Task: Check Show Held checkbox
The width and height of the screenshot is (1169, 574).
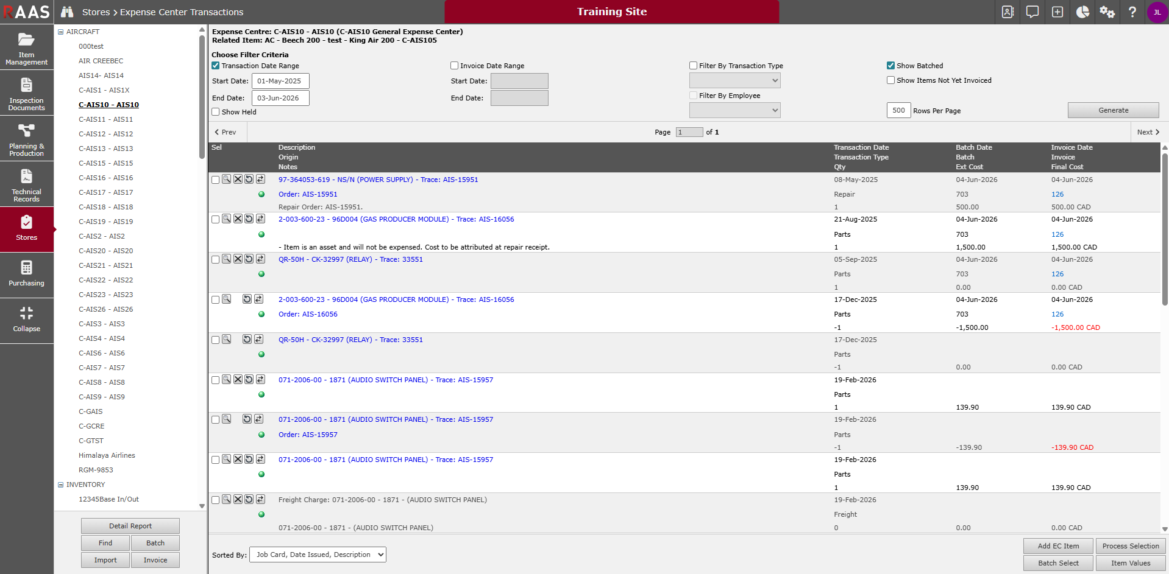Action: (215, 111)
